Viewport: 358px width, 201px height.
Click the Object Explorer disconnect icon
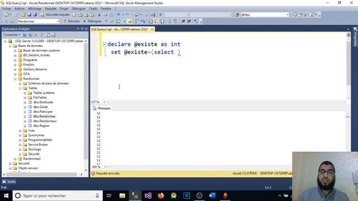pos(30,35)
